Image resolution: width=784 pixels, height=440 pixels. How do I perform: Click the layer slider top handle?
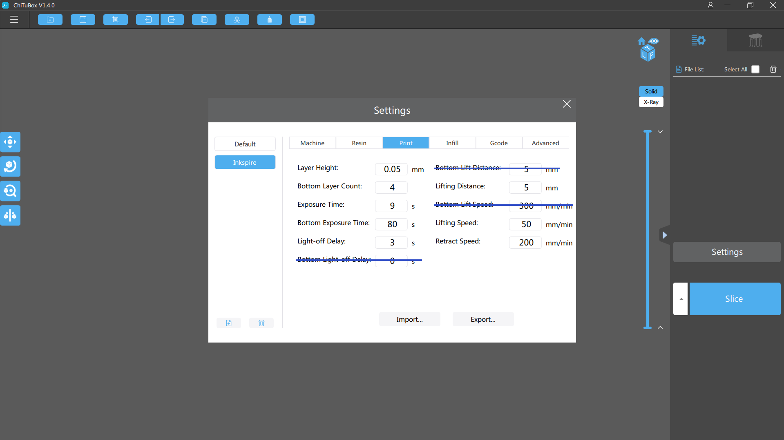pos(648,131)
